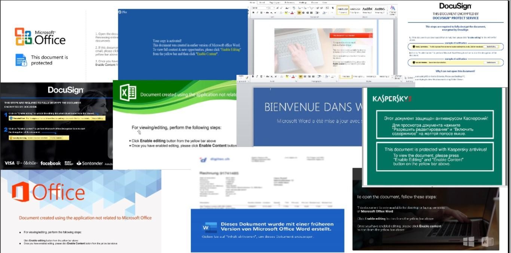
Task: Toggle Italic in the laptop-photo Word window
Action: [257, 12]
